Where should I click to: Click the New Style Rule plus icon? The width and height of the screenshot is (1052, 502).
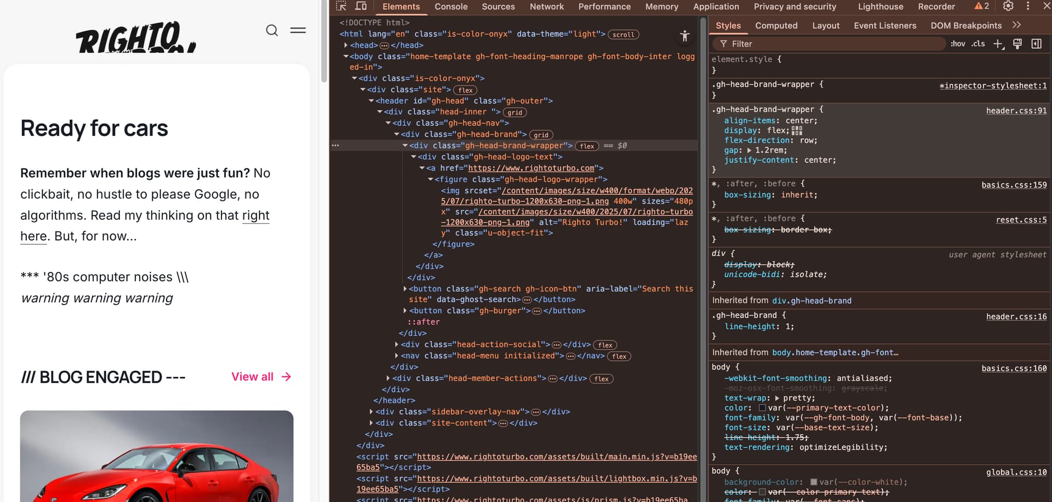point(998,44)
